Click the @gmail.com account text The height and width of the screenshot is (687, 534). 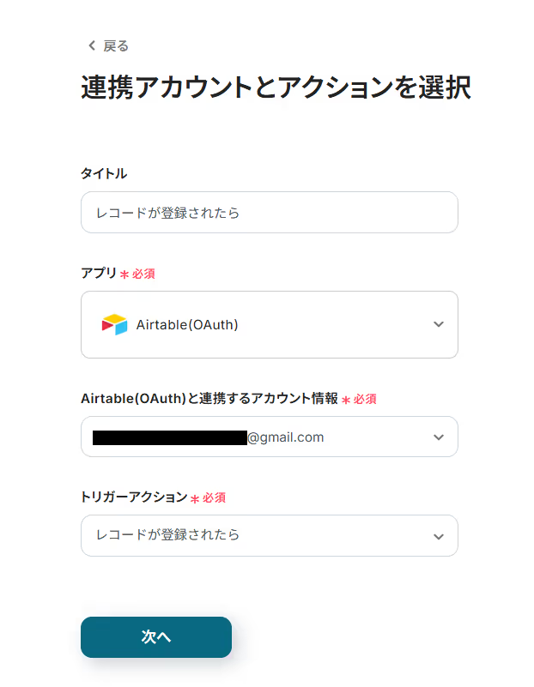pos(286,437)
